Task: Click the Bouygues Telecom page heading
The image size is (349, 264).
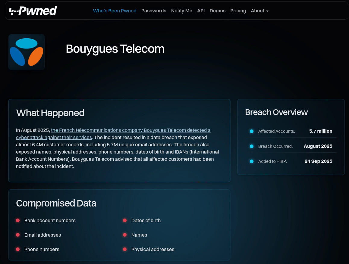Action: 115,49
